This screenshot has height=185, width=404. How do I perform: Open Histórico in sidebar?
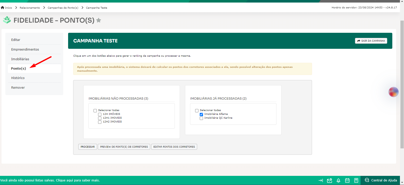[34, 78]
